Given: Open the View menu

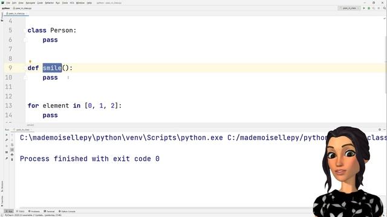Looking at the screenshot, I should 21,3.
